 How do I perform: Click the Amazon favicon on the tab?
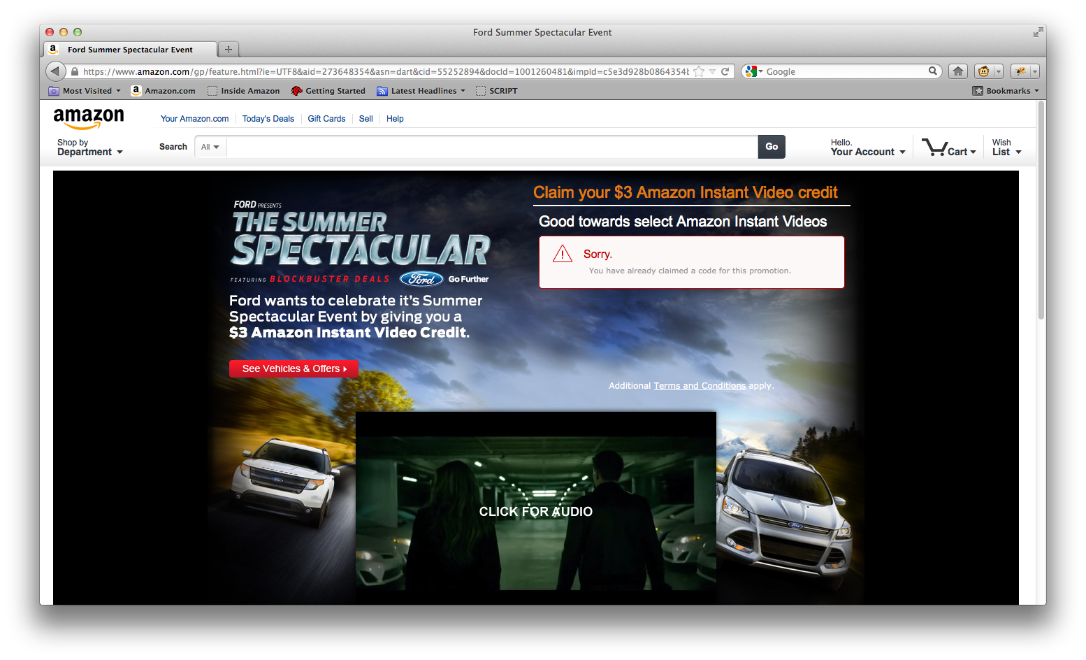[x=53, y=49]
